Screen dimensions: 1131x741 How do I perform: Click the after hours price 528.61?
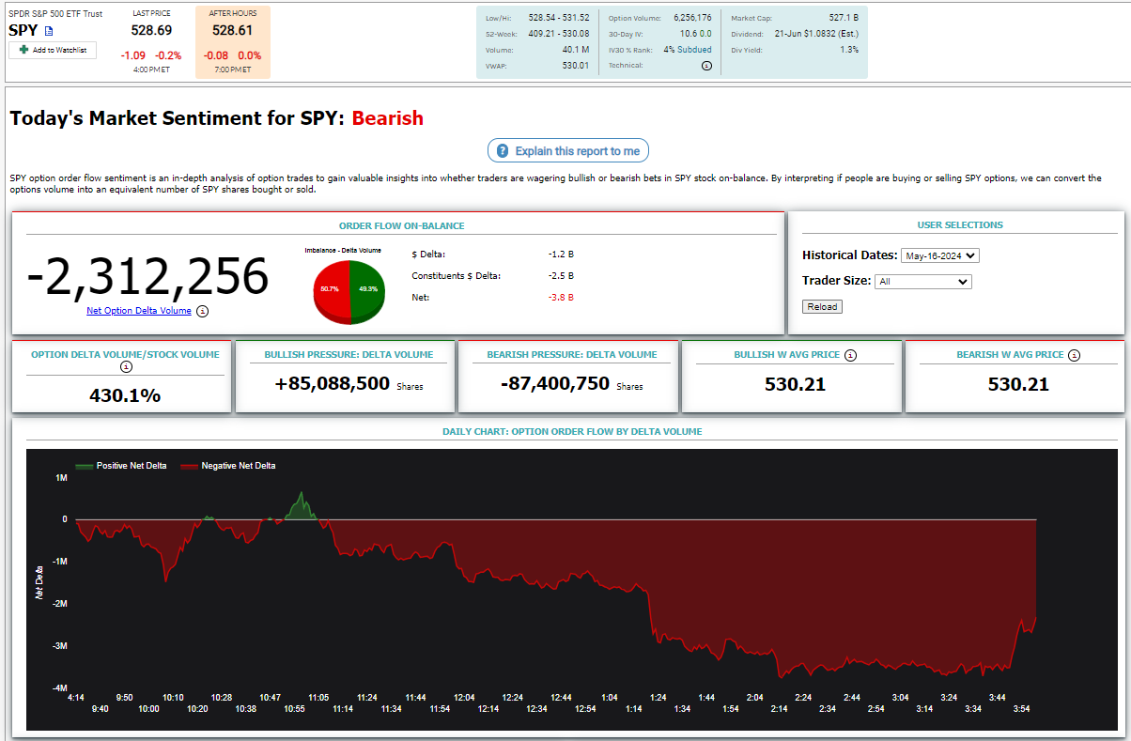[x=232, y=30]
